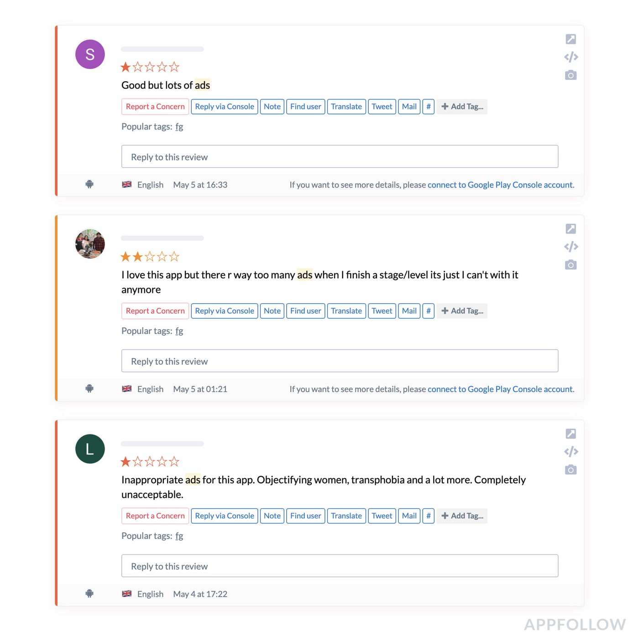Screen dimensions: 639x643
Task: Report a Concern on 'Good but lots of ads'
Action: tap(155, 107)
